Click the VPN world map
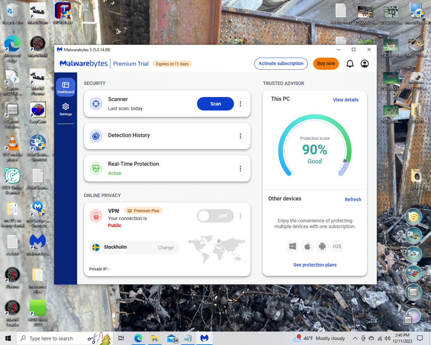Image resolution: width=431 pixels, height=345 pixels. click(215, 250)
